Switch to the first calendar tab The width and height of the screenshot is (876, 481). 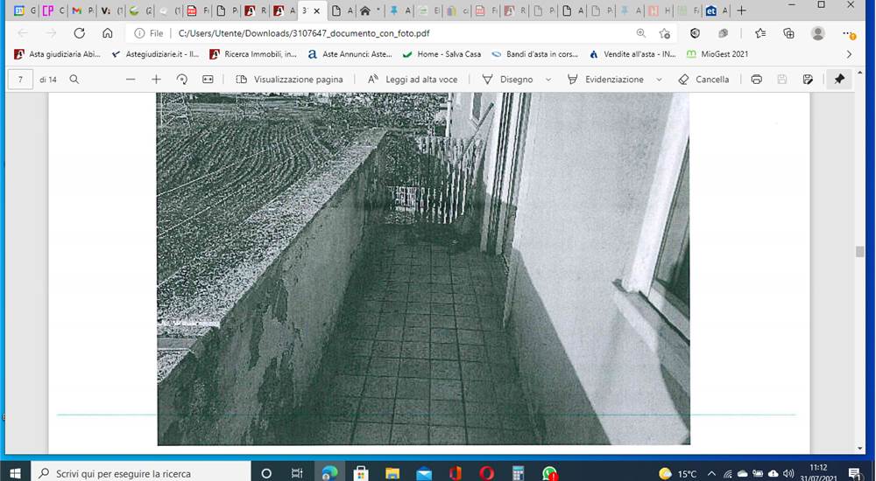tap(24, 10)
